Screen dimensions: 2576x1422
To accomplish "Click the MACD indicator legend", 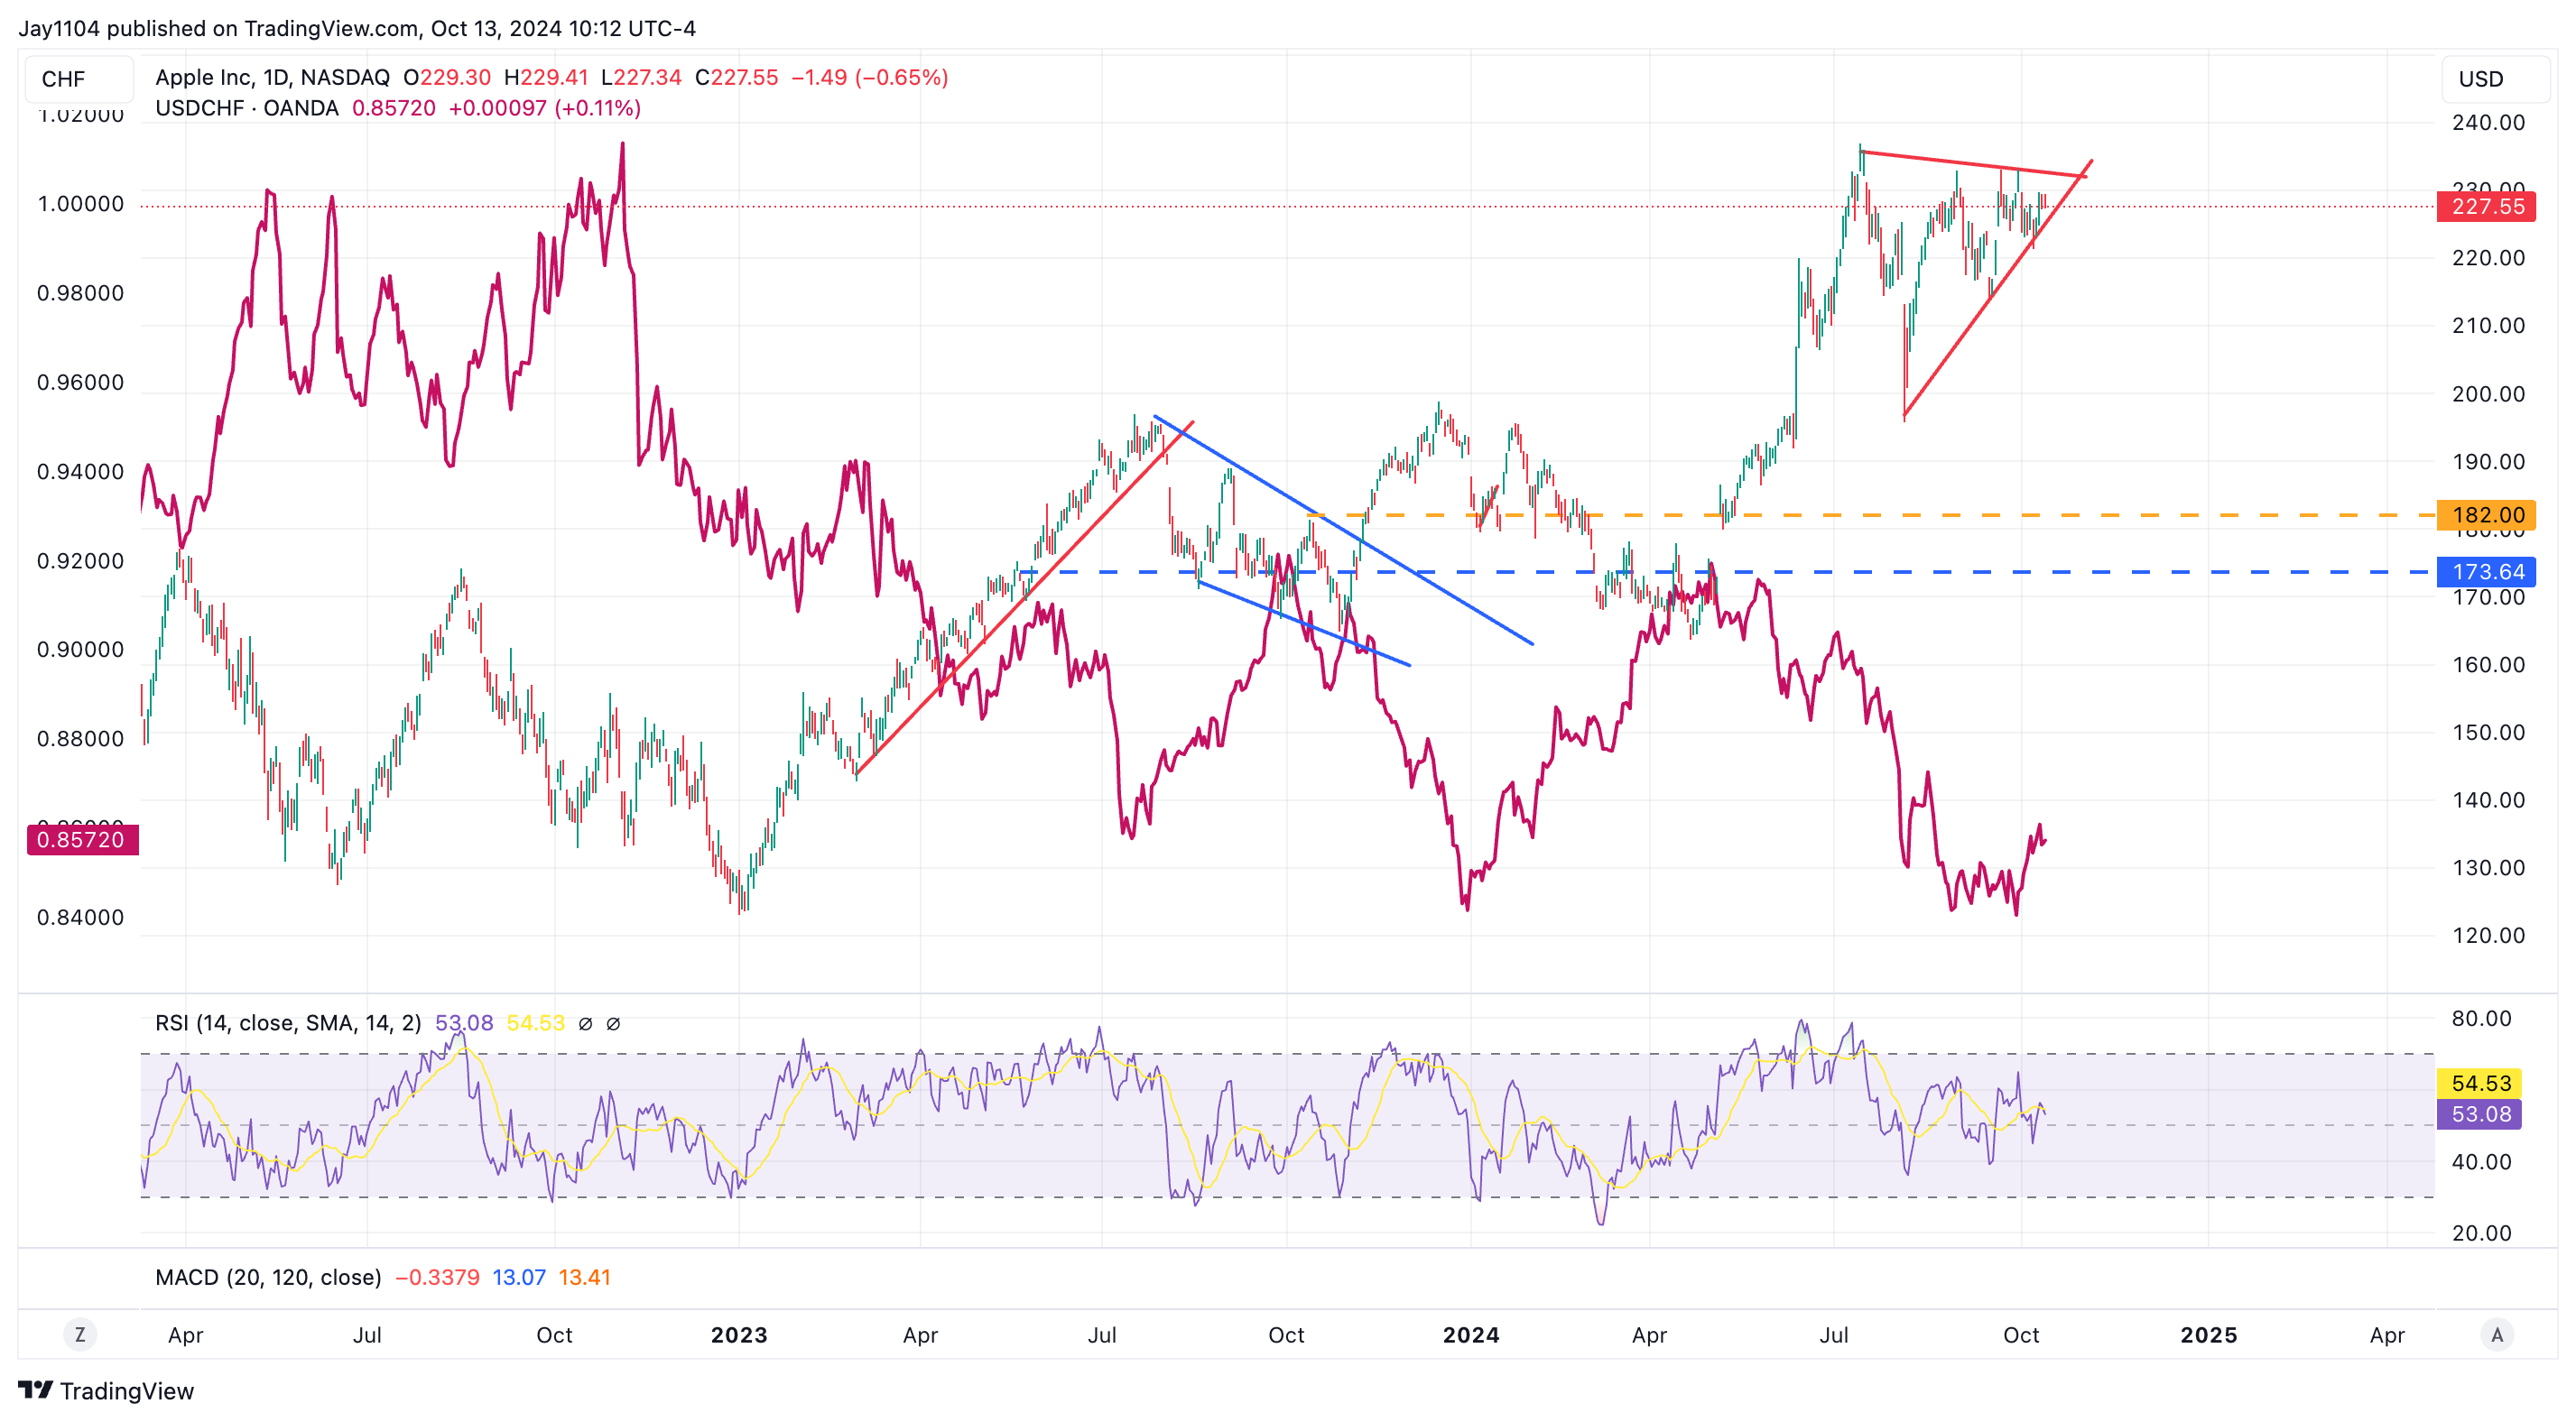I will coord(268,1276).
